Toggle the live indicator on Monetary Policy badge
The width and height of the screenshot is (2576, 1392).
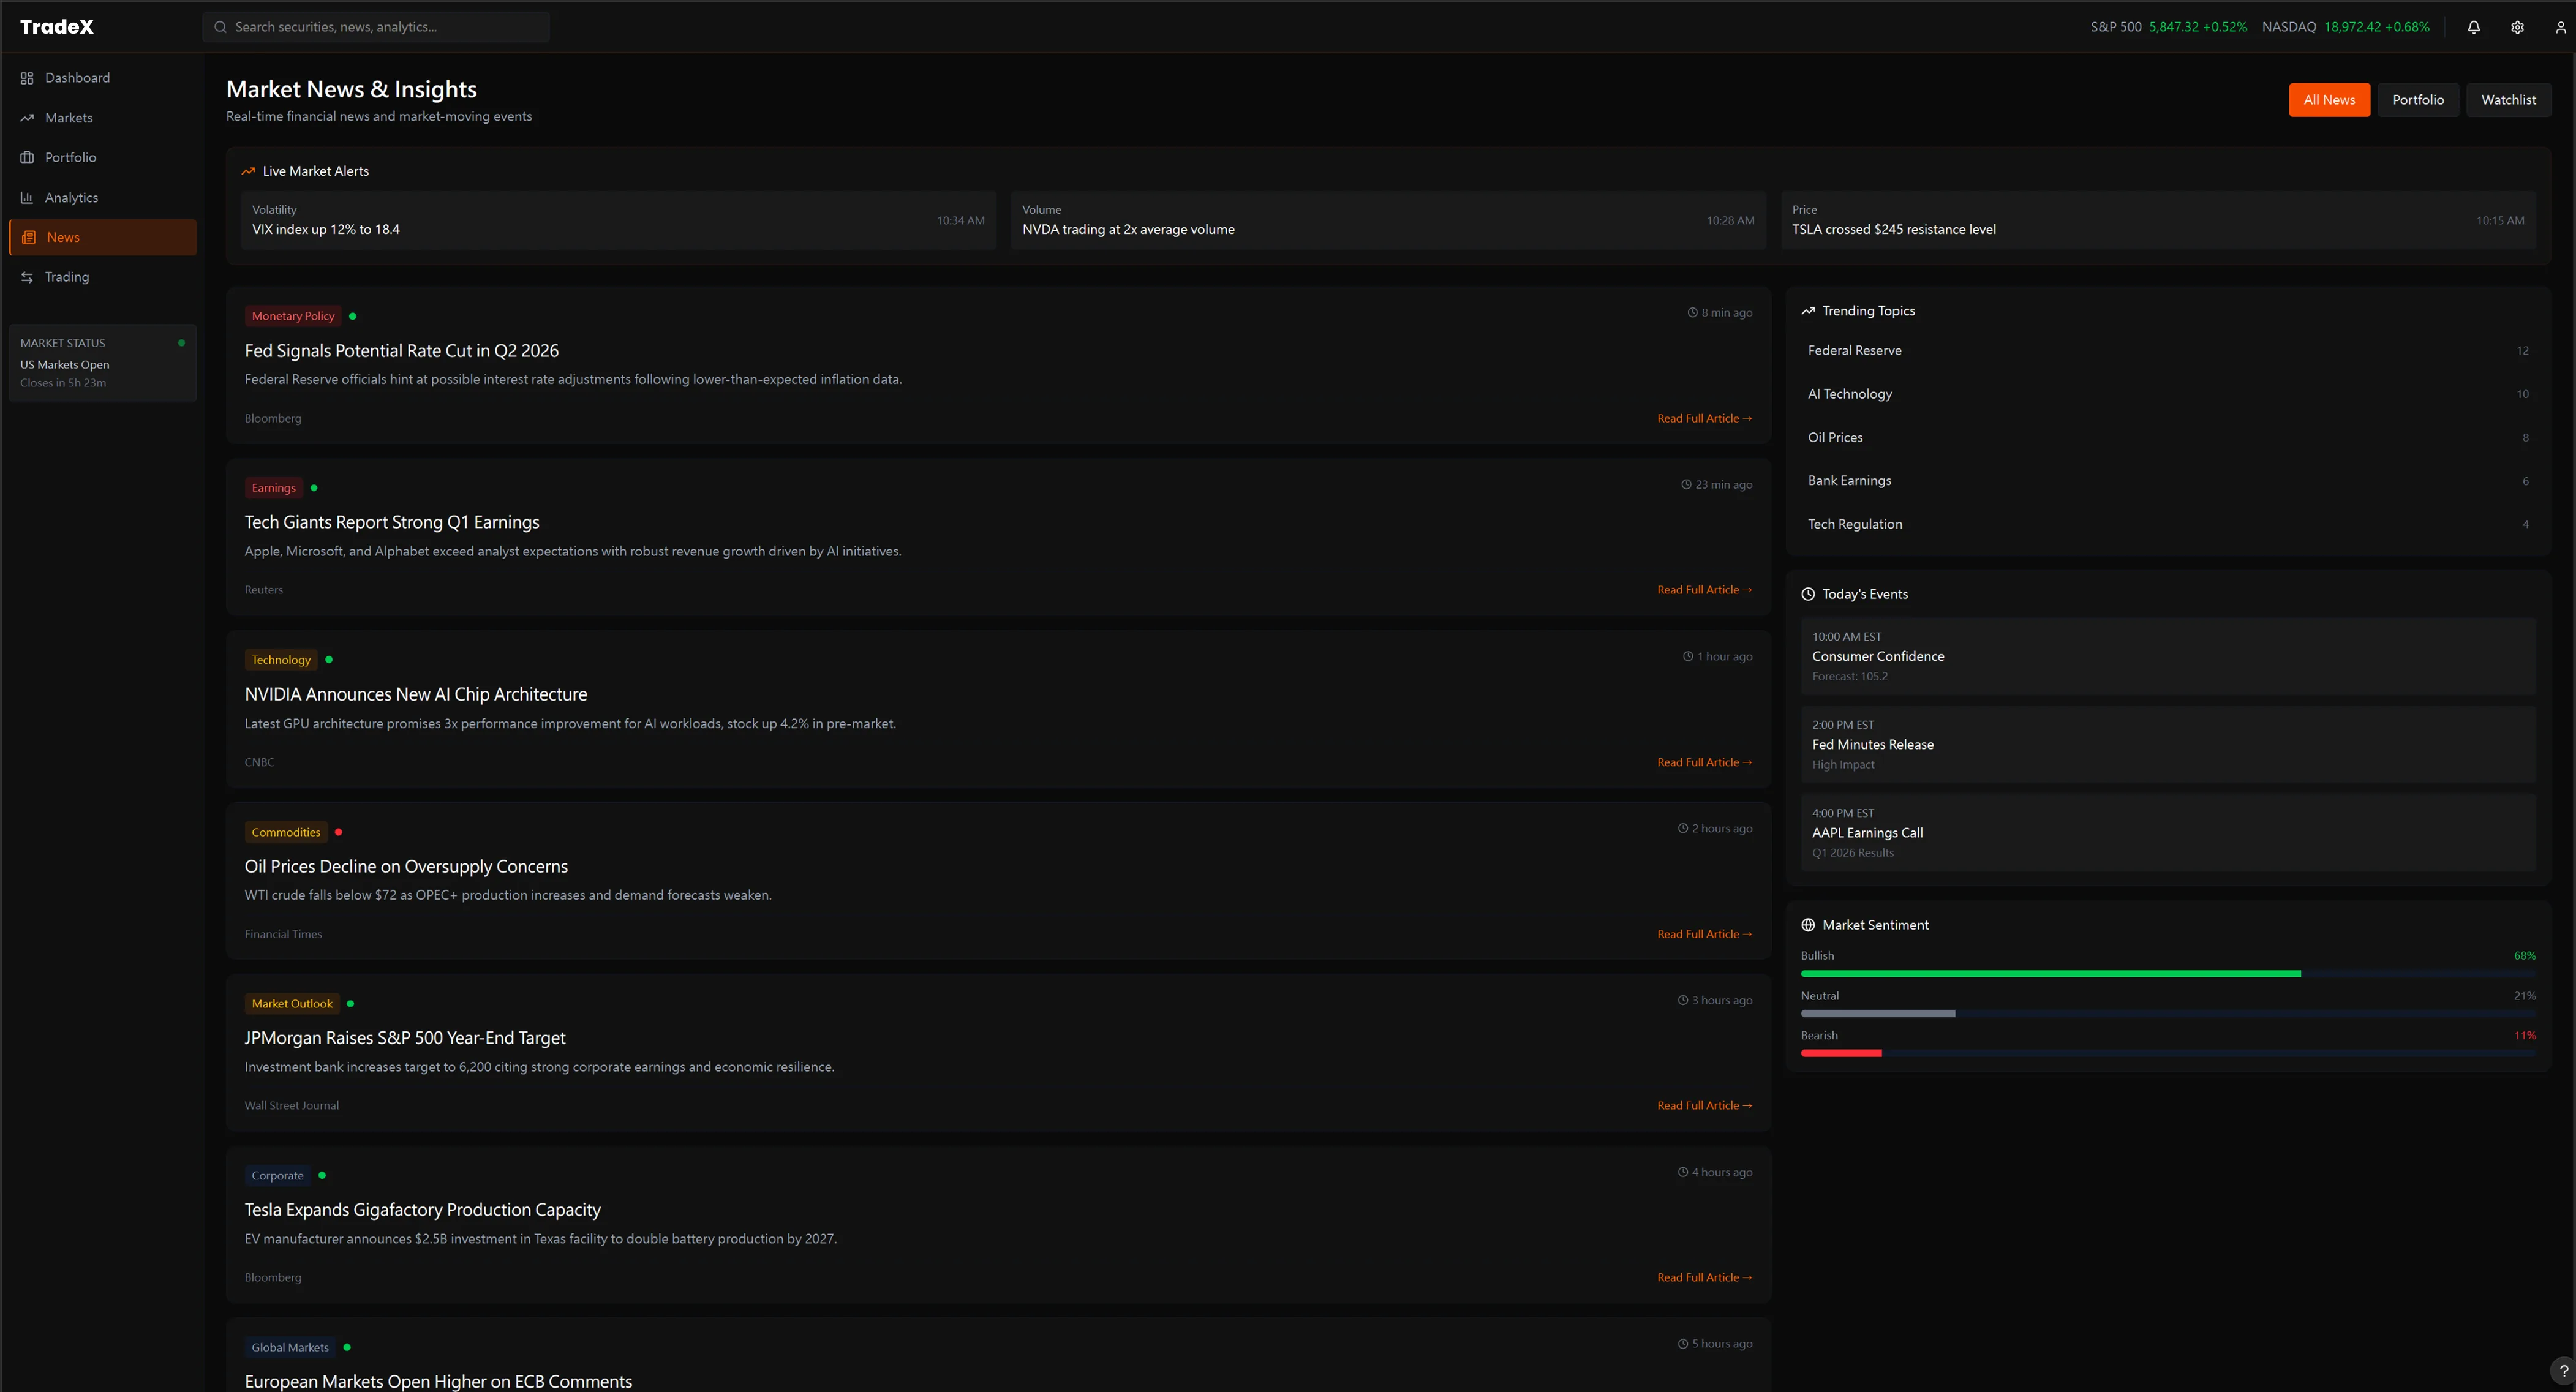tap(352, 315)
